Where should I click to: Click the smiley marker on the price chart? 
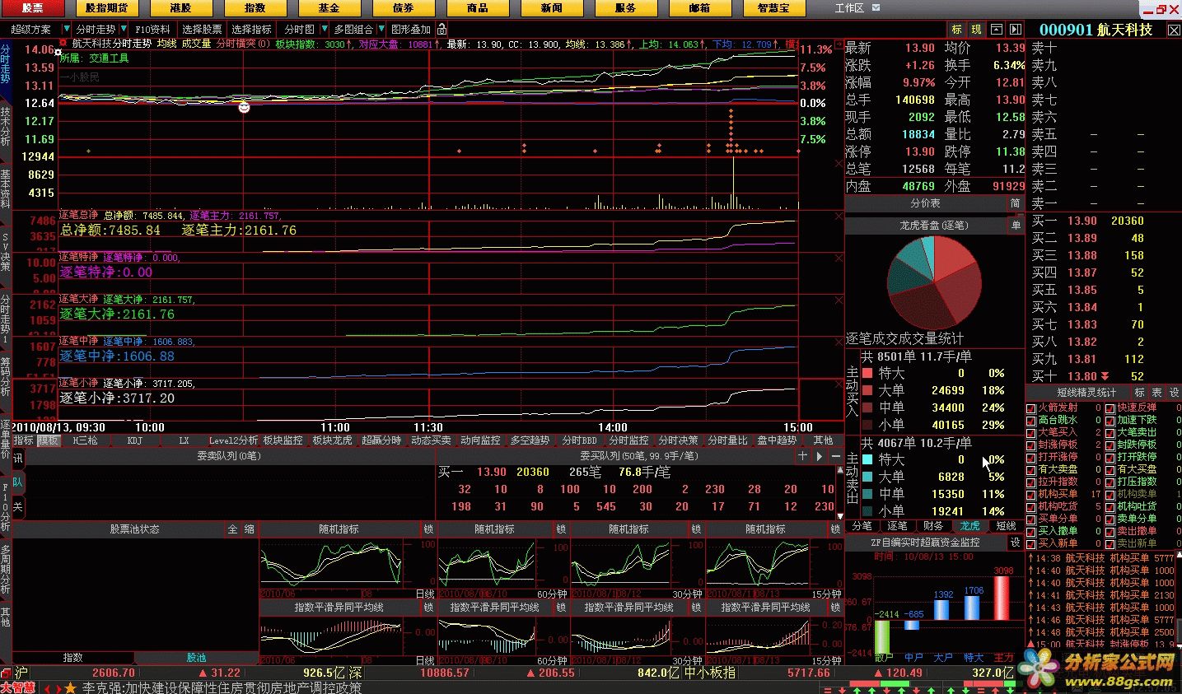pos(244,107)
